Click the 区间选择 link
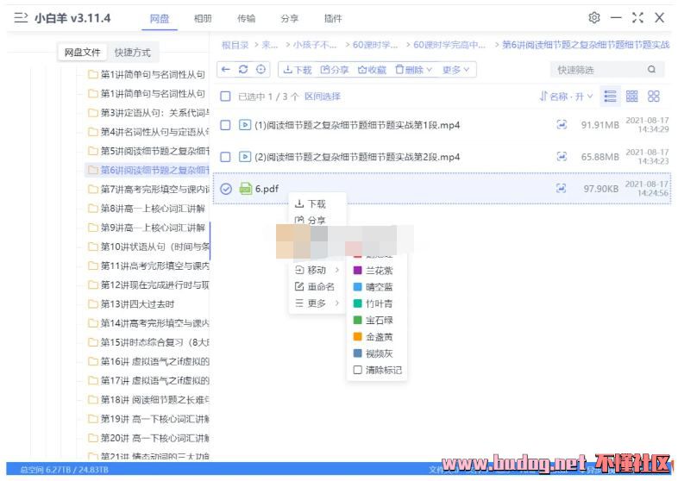678x481 pixels. click(323, 97)
